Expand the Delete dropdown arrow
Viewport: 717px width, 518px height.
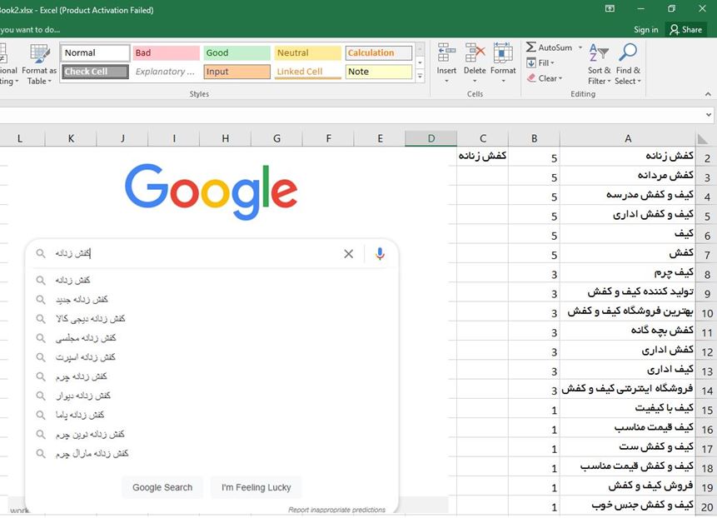click(x=475, y=82)
